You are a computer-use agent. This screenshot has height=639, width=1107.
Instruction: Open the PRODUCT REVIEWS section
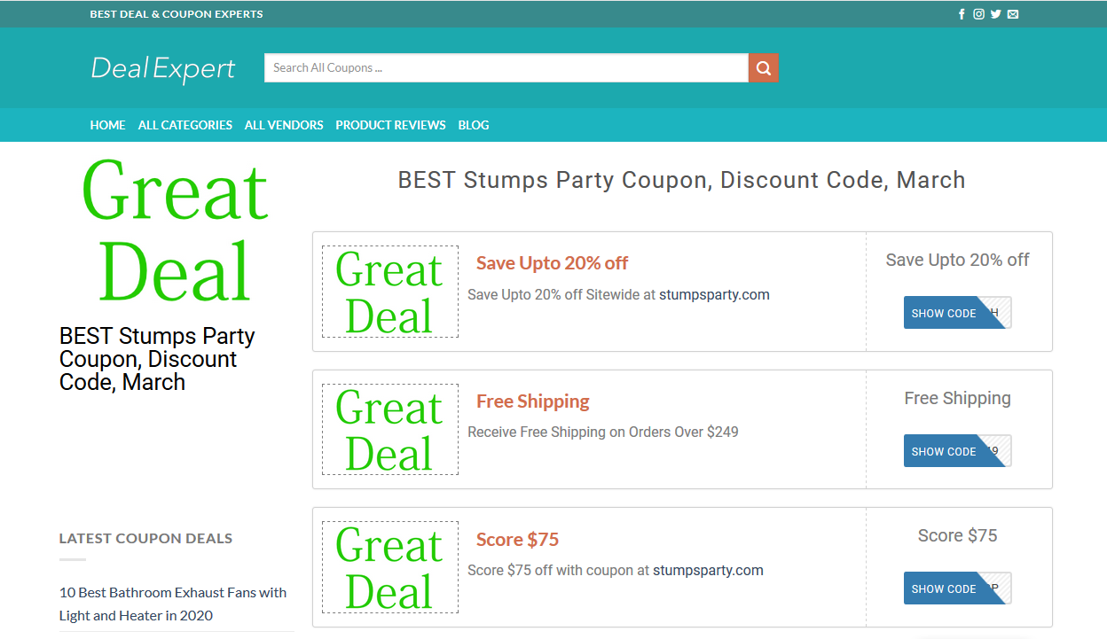tap(390, 125)
